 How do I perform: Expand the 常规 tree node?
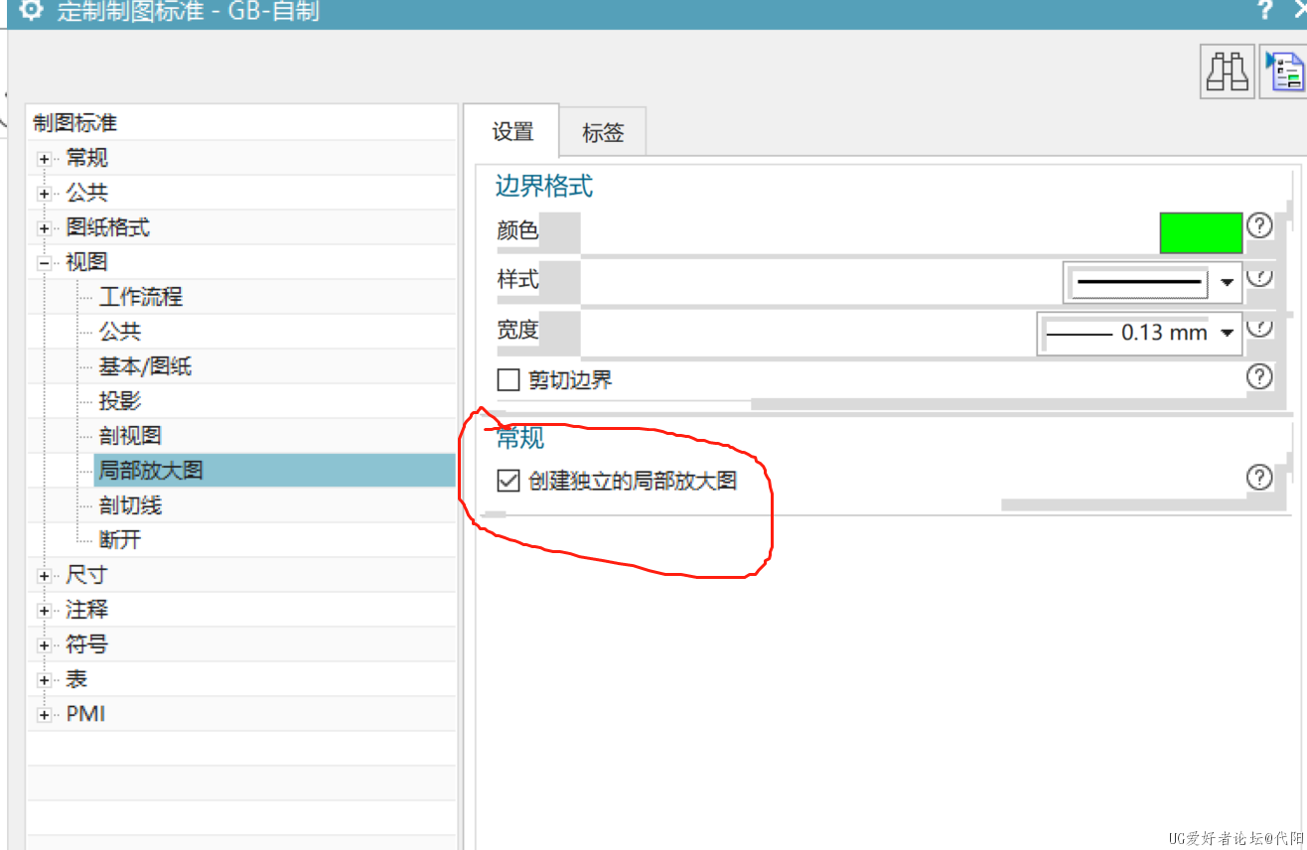(x=44, y=159)
